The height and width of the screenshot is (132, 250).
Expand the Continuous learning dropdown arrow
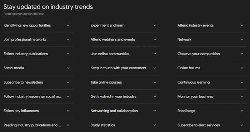pos(242,82)
